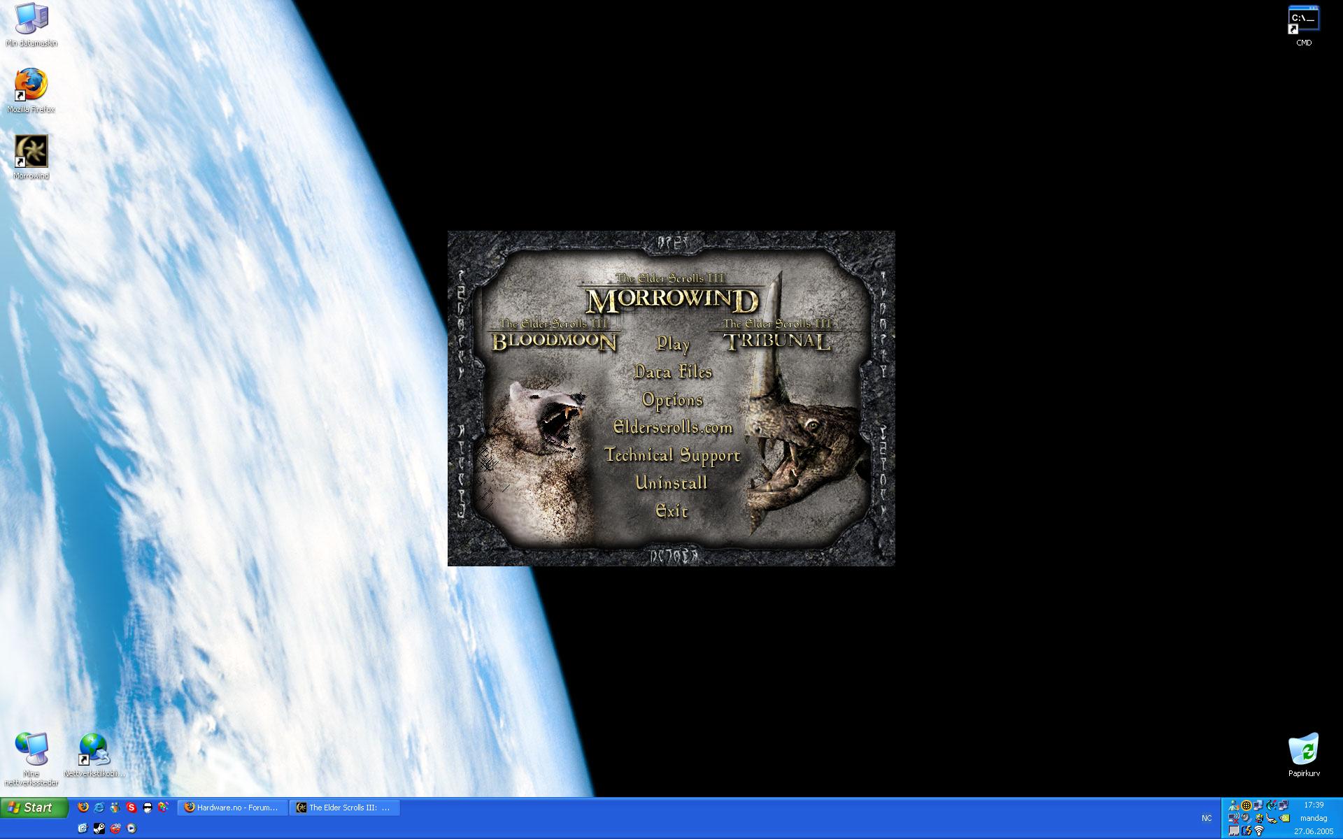
Task: Click the 17:39 taskbar clock
Action: pyautogui.click(x=1313, y=805)
